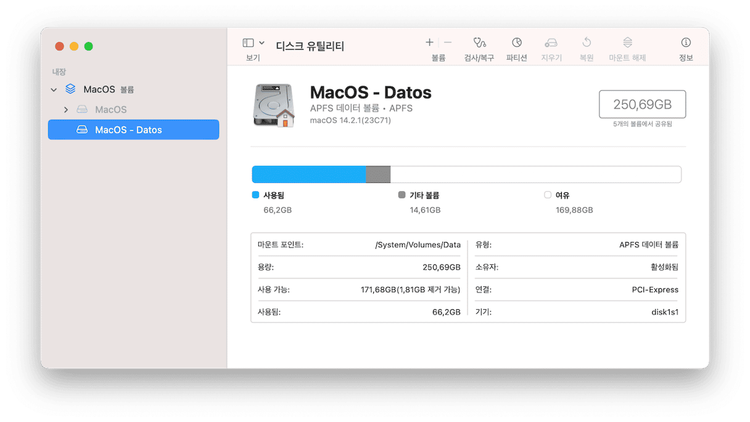Click the 지우기 toolbar label
Image resolution: width=750 pixels, height=422 pixels.
551,58
